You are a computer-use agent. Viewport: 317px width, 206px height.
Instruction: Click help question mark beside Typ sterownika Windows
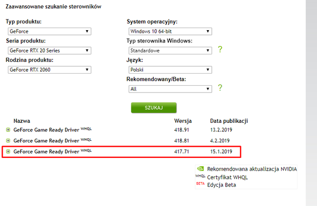[x=220, y=49]
